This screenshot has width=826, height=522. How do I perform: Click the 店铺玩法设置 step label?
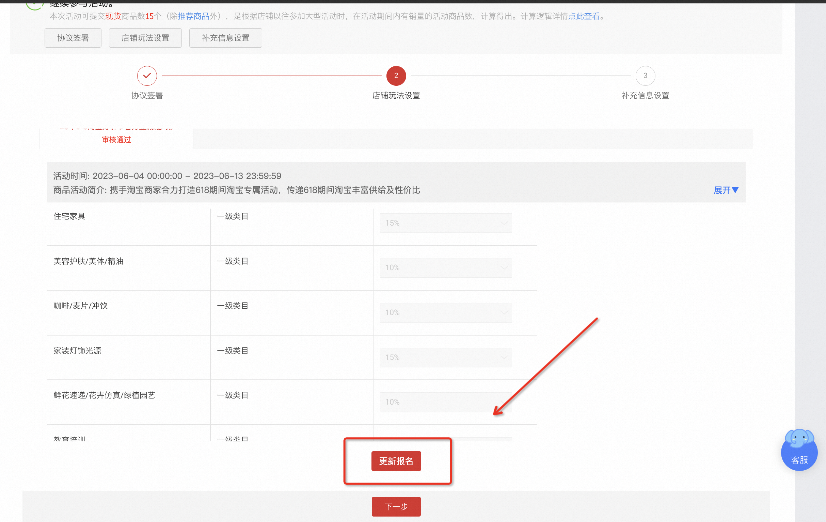(x=396, y=95)
